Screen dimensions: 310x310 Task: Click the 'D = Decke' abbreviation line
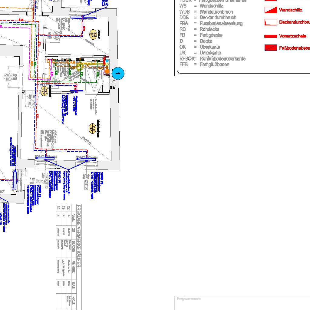pos(196,41)
